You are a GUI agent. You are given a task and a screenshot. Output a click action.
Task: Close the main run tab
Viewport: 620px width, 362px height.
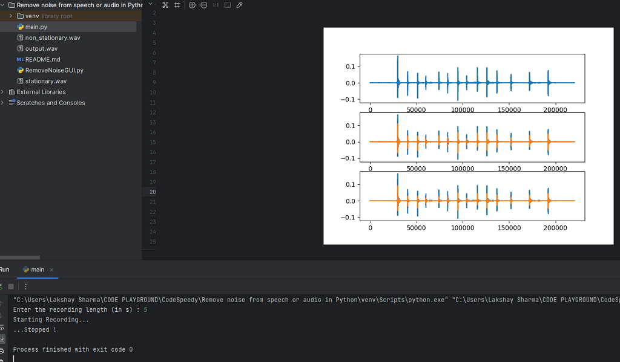(x=51, y=270)
